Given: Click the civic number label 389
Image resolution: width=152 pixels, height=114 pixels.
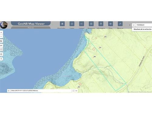Looking at the screenshot, I should tap(95, 57).
